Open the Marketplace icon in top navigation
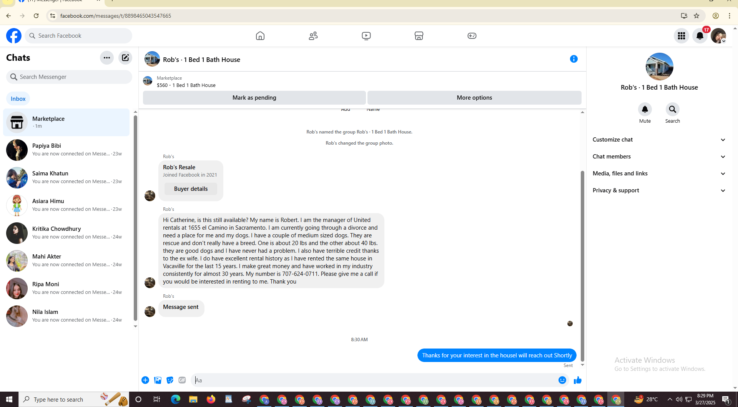This screenshot has height=407, width=738. coord(419,36)
